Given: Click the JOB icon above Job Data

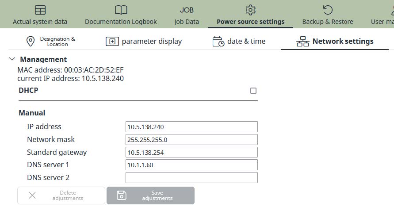Looking at the screenshot, I should (x=187, y=10).
